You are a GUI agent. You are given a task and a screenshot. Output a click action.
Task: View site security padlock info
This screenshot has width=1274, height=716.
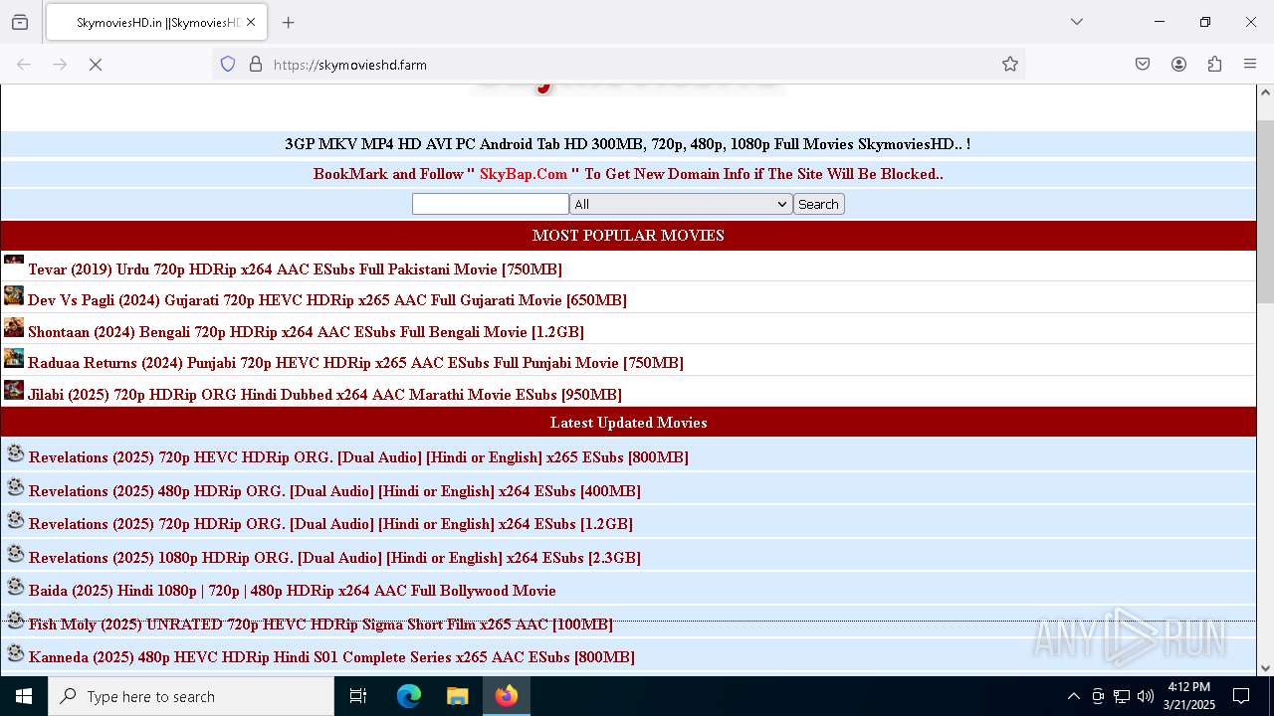click(x=256, y=64)
